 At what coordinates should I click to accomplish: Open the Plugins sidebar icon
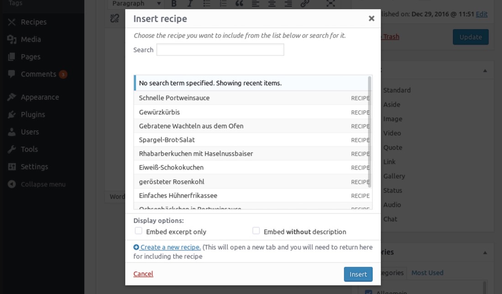tap(12, 114)
